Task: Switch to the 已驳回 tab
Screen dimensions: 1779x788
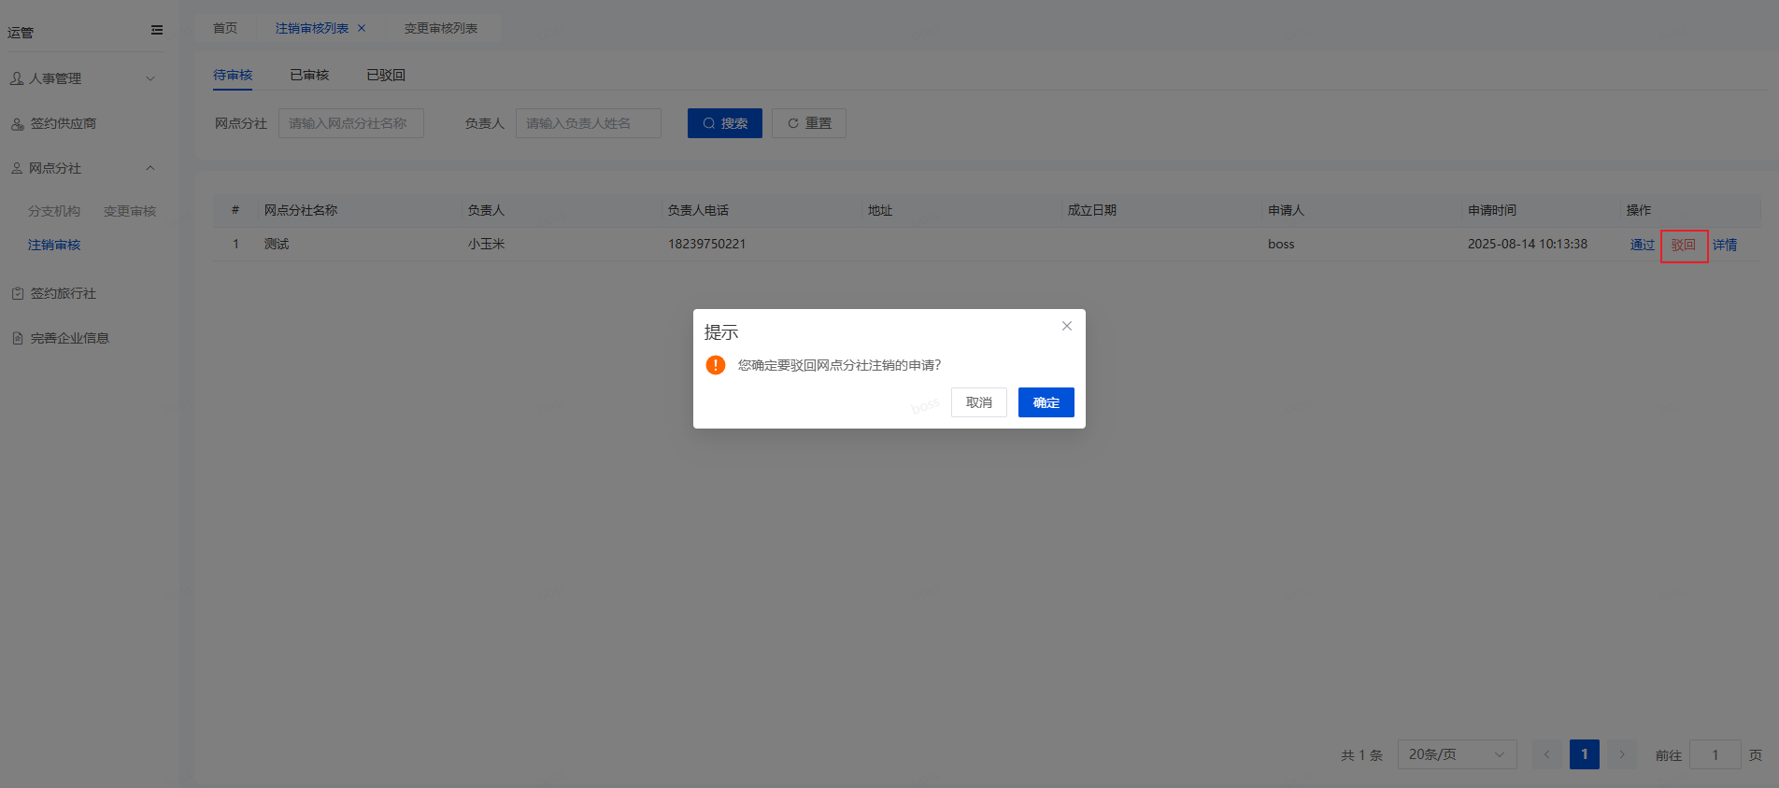Action: [386, 76]
